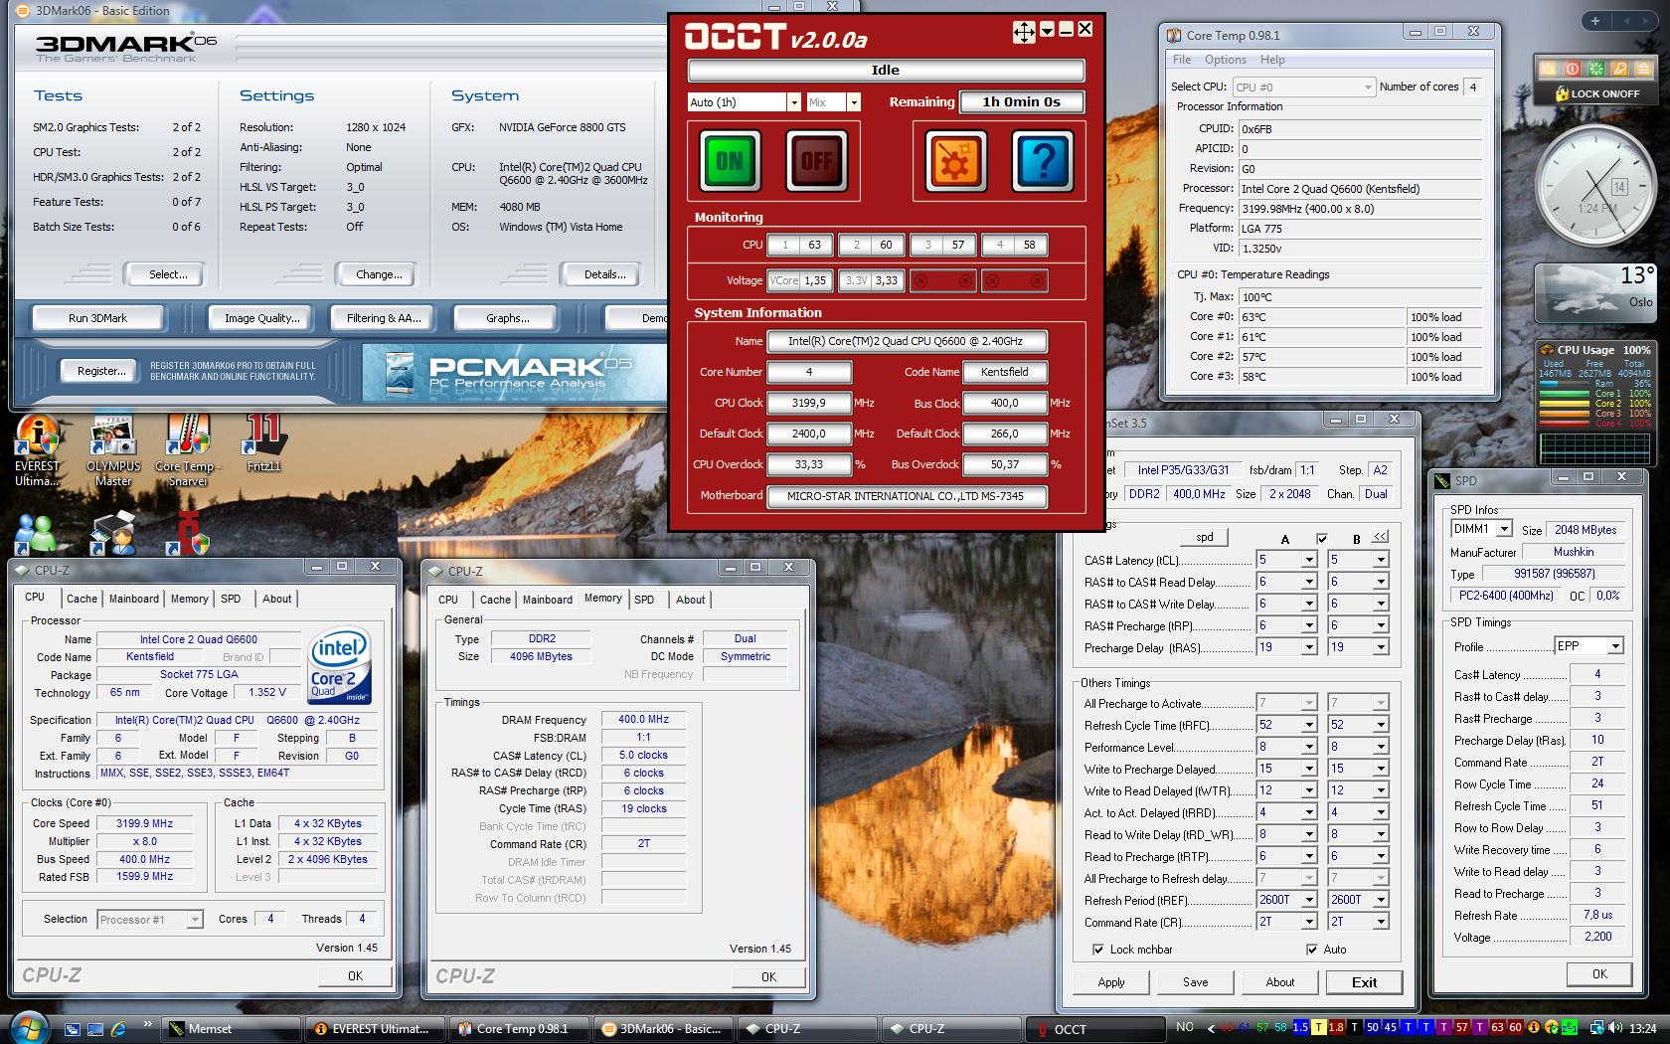The image size is (1670, 1044).
Task: Click the Remaining time field 1h 0min 0s
Action: 1021,101
